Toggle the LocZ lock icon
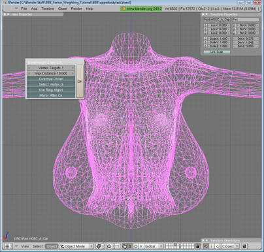Screen dimensions: 264x252 [205, 33]
